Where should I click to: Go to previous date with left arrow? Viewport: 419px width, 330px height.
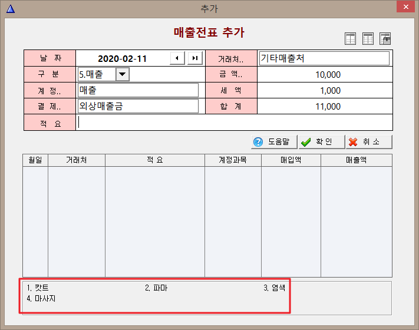pyautogui.click(x=177, y=58)
